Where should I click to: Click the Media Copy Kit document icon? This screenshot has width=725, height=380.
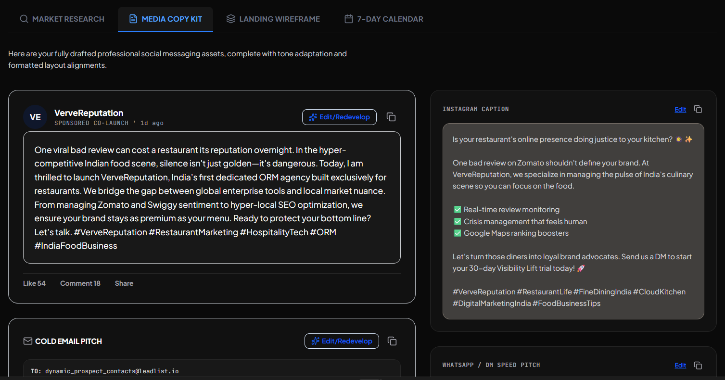click(x=133, y=19)
